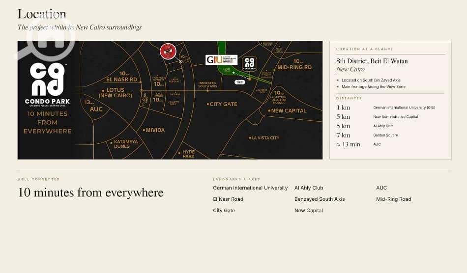The height and width of the screenshot is (273, 467).
Task: Click German International University in landmarks list
Action: click(250, 188)
